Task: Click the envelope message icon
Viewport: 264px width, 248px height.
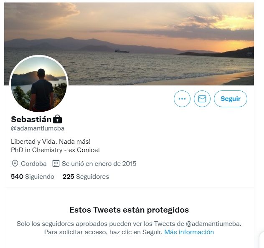Action: coord(202,99)
